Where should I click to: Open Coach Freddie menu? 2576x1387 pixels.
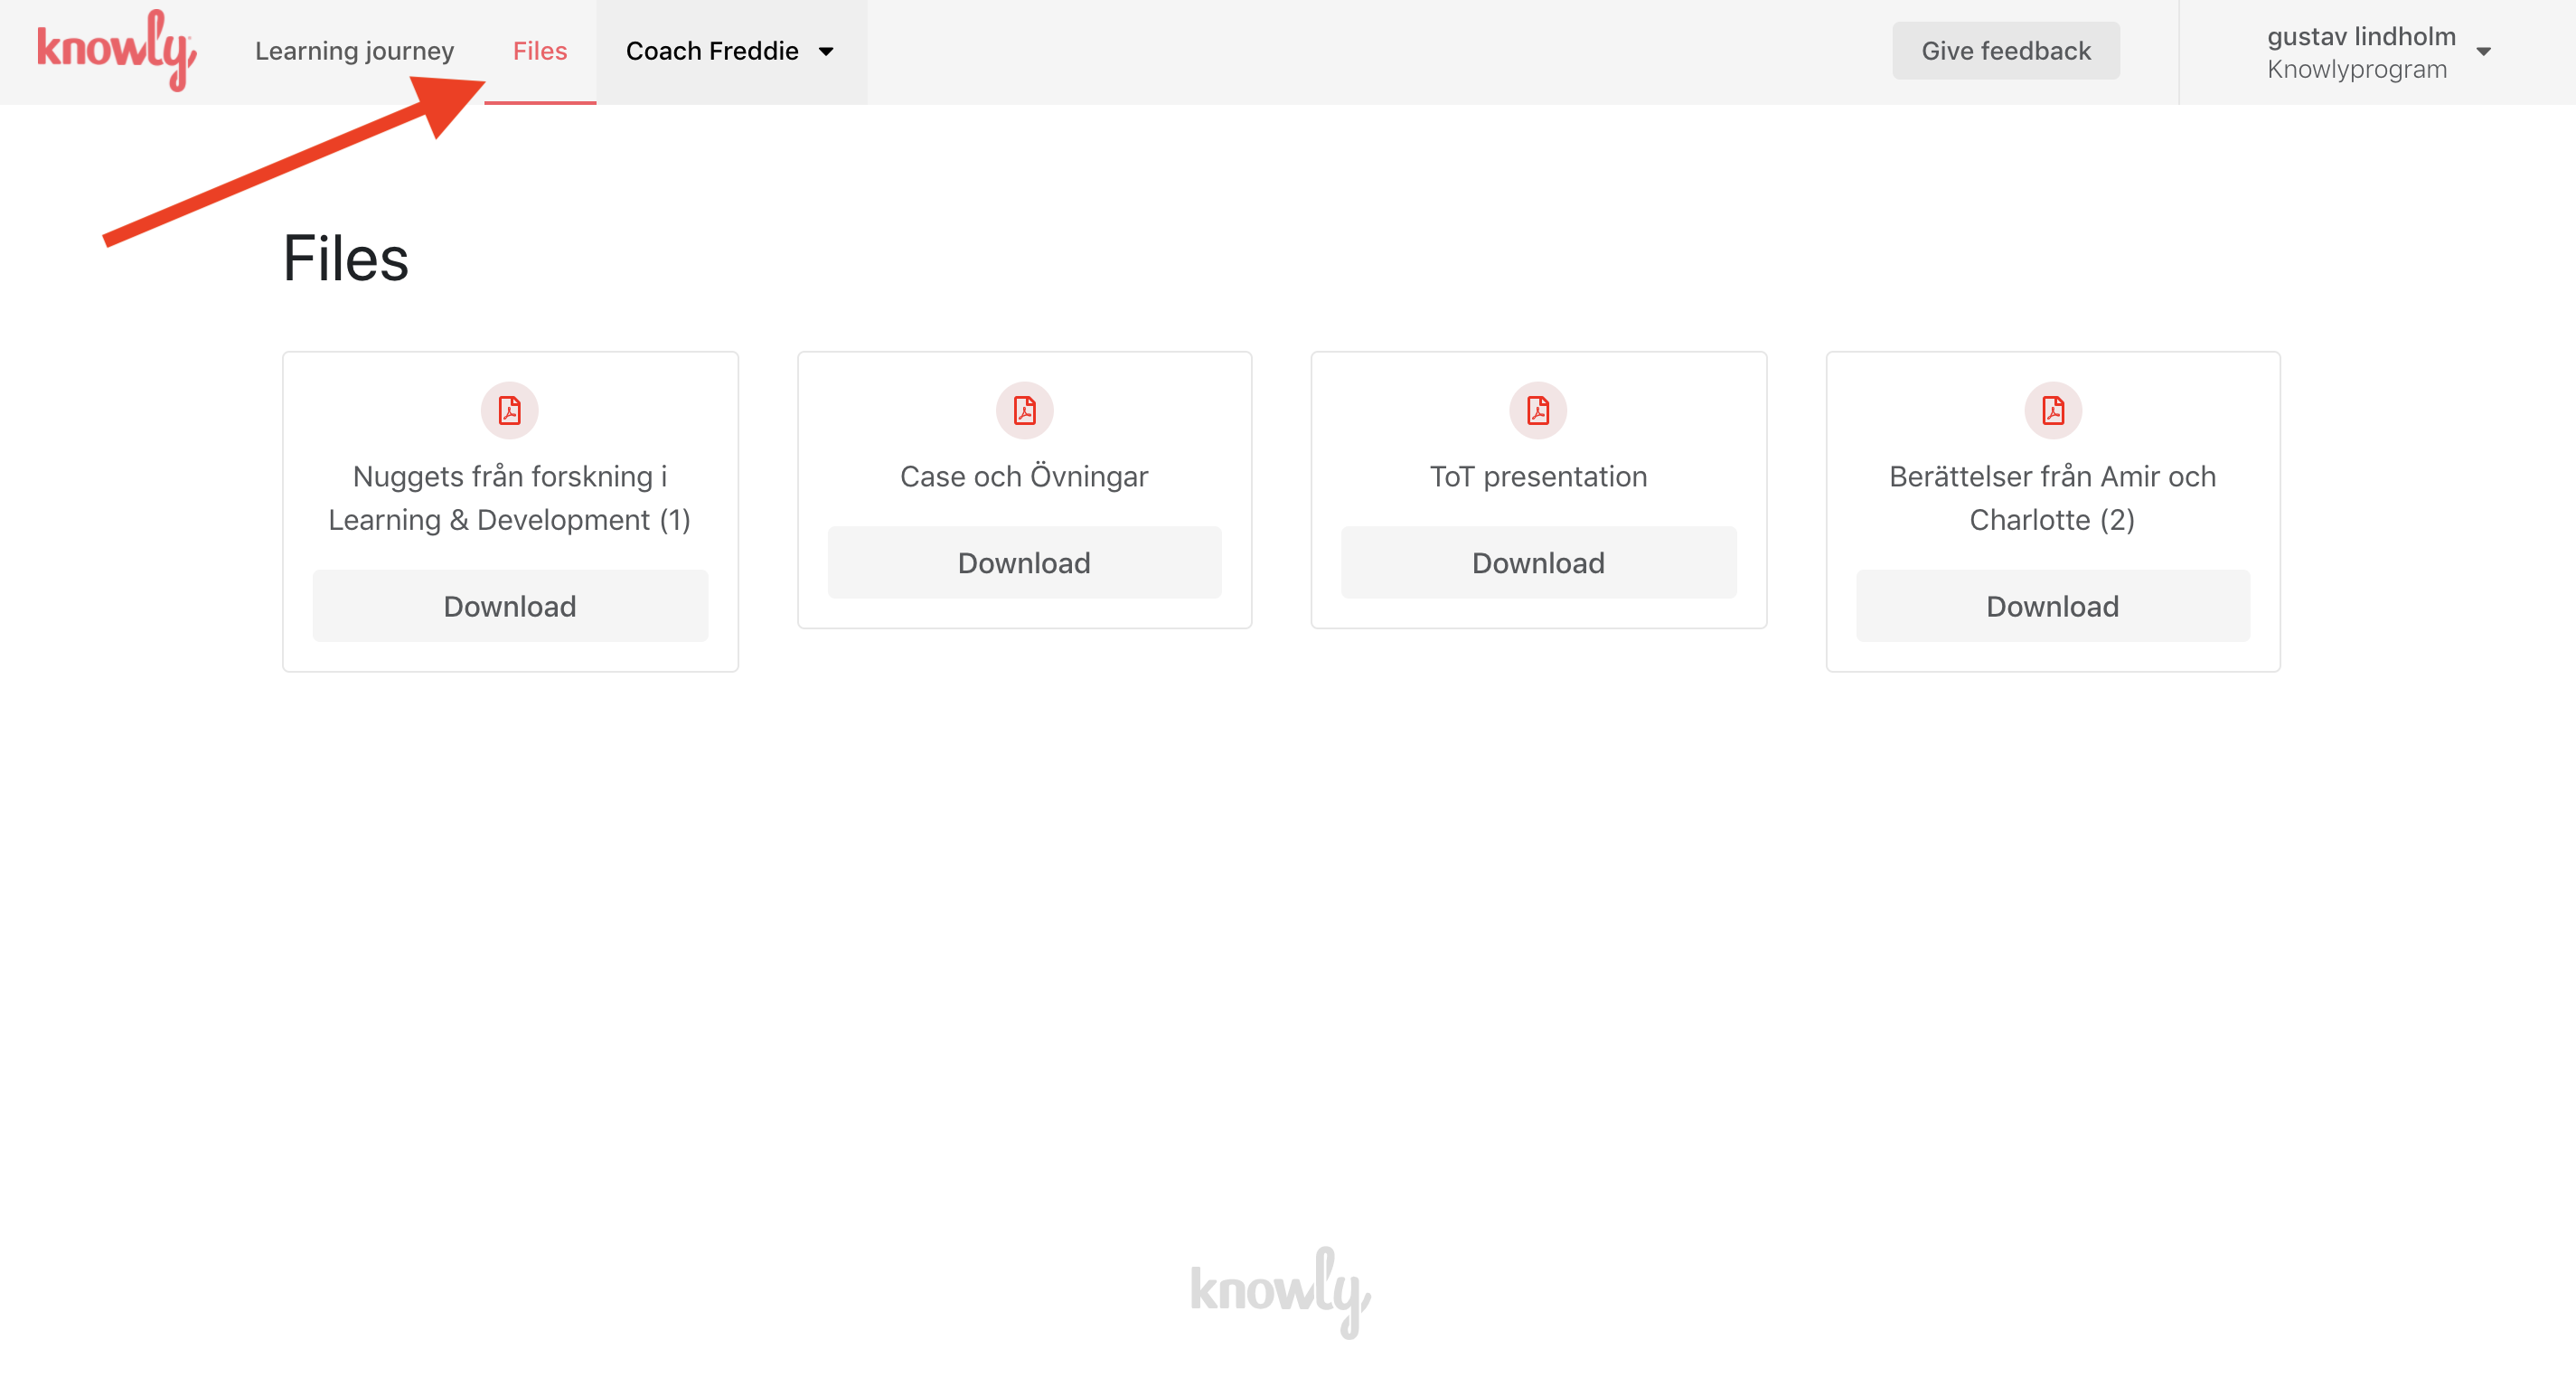pos(712,51)
